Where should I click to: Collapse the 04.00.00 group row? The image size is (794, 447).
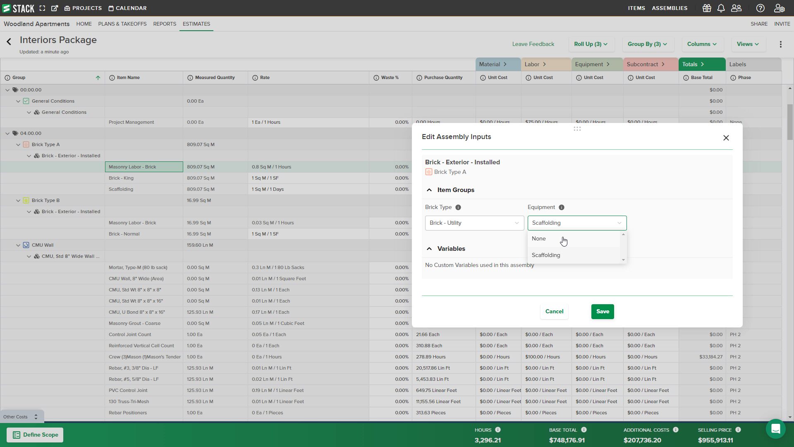(x=7, y=133)
